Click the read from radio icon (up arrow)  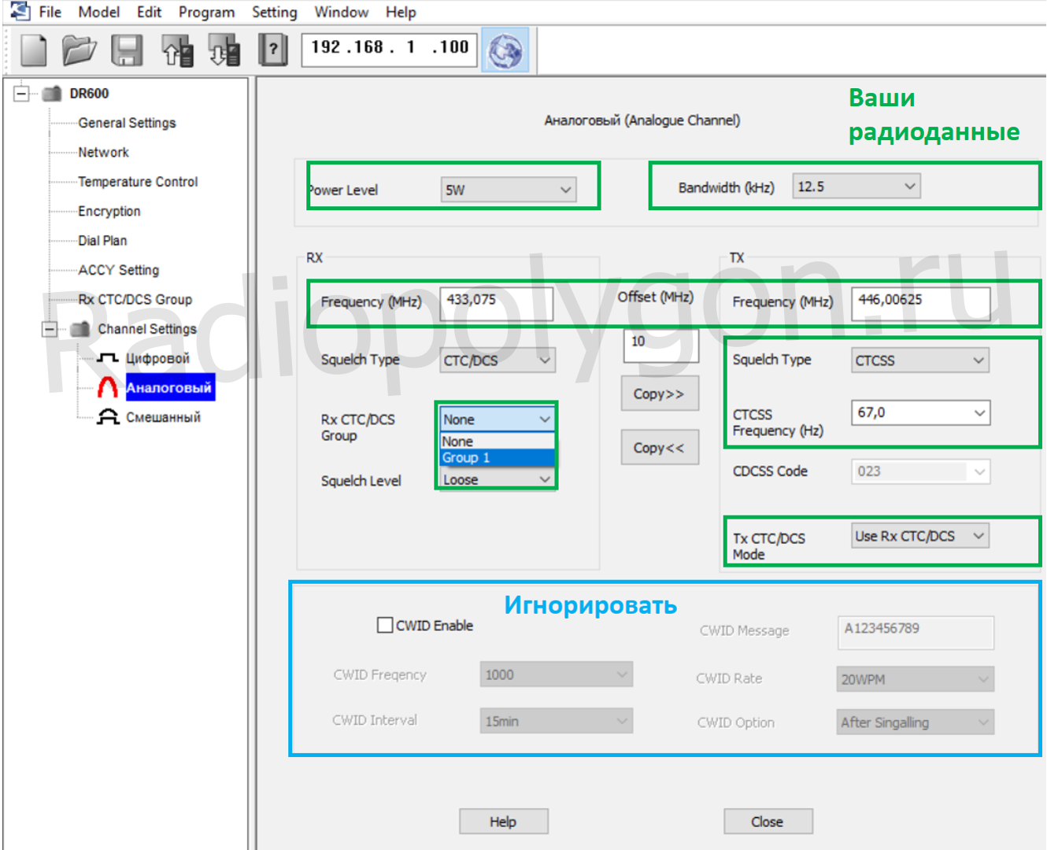click(177, 51)
